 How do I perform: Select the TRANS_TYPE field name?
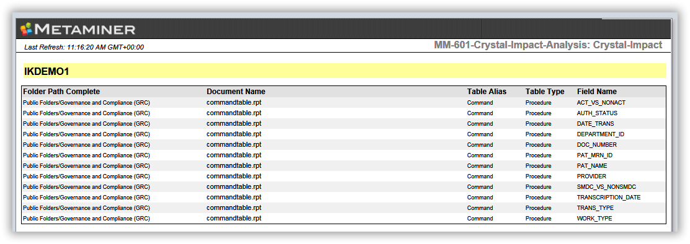coord(595,208)
